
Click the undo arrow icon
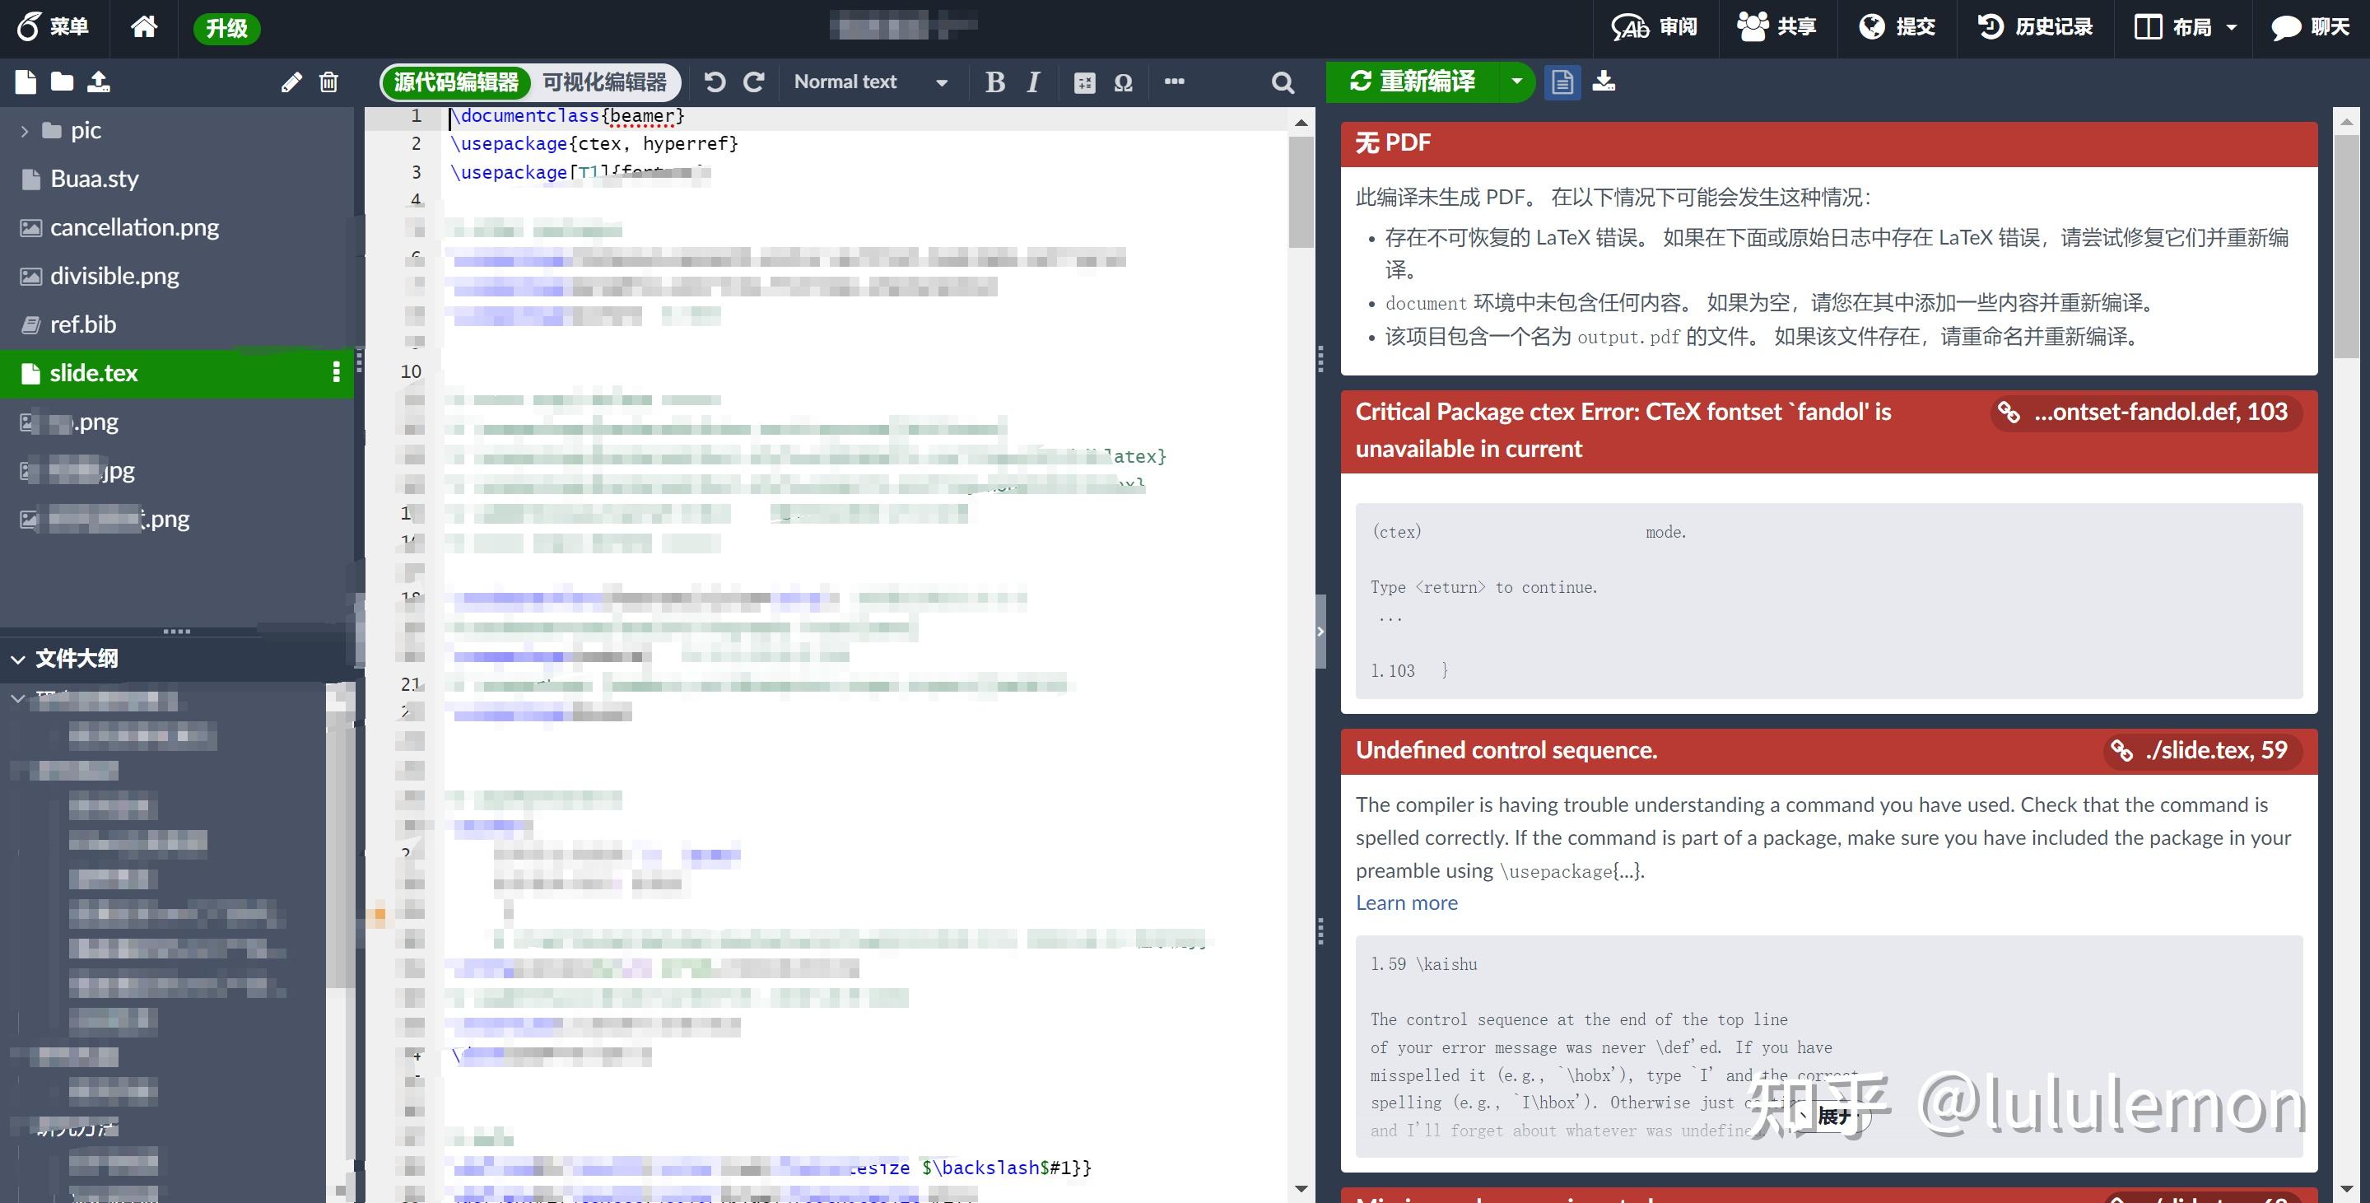pyautogui.click(x=715, y=82)
